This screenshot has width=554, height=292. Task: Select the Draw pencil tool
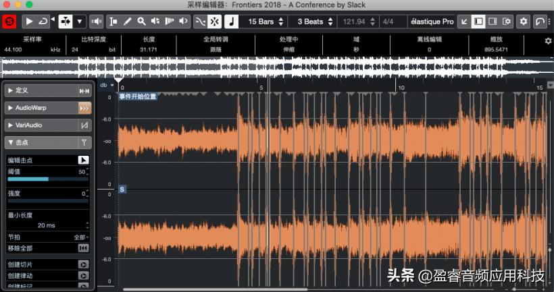click(128, 22)
